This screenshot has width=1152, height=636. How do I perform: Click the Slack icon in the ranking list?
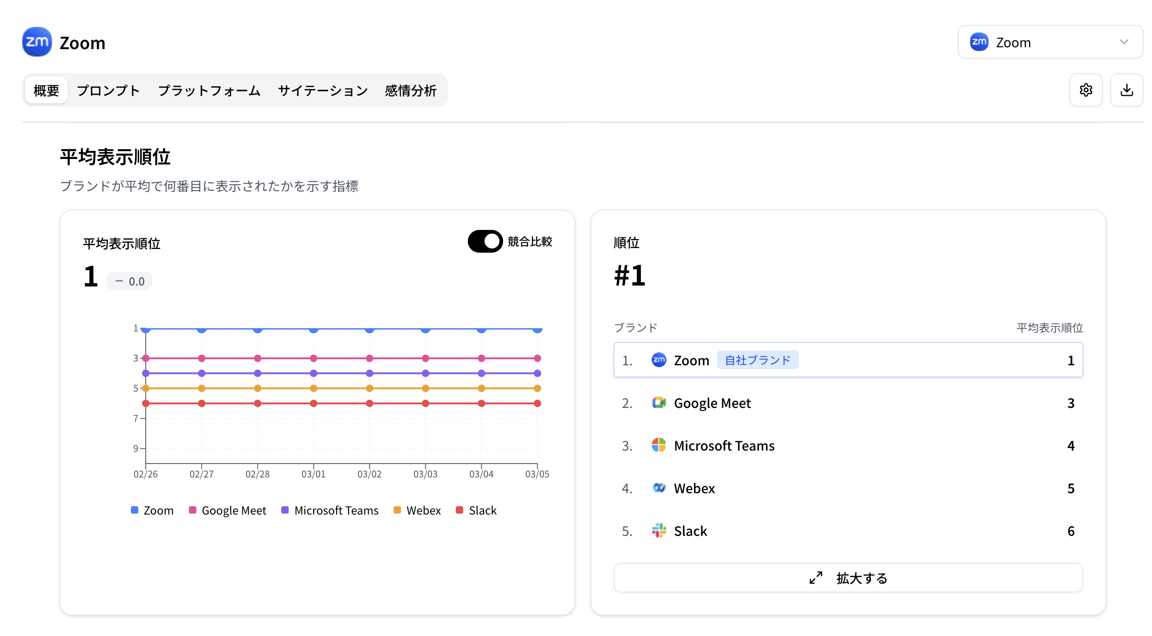pos(659,530)
